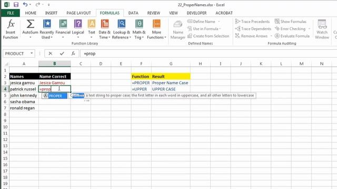Save the workbook from quick access toolbar
Screen dimensions: 337x189
[16, 5]
